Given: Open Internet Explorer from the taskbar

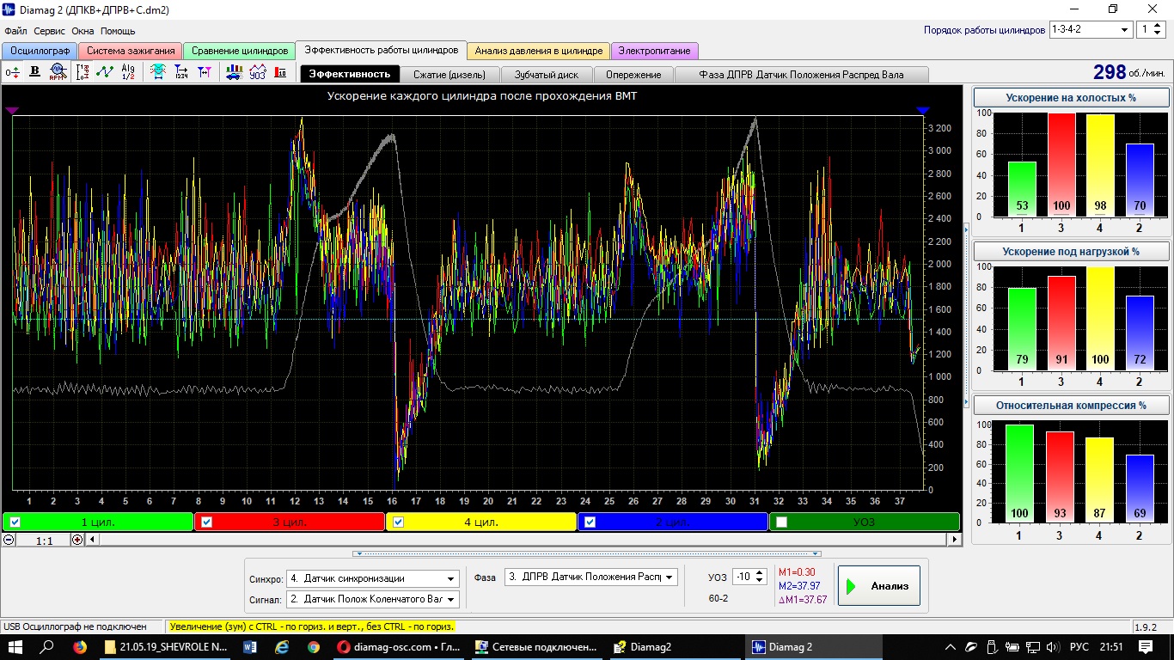Looking at the screenshot, I should click(282, 647).
